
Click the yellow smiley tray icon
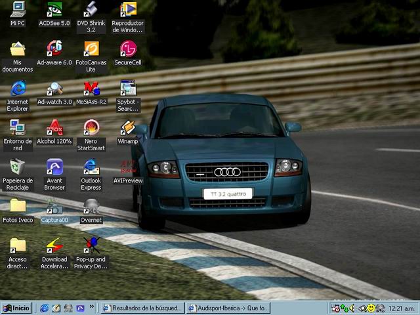pyautogui.click(x=371, y=308)
